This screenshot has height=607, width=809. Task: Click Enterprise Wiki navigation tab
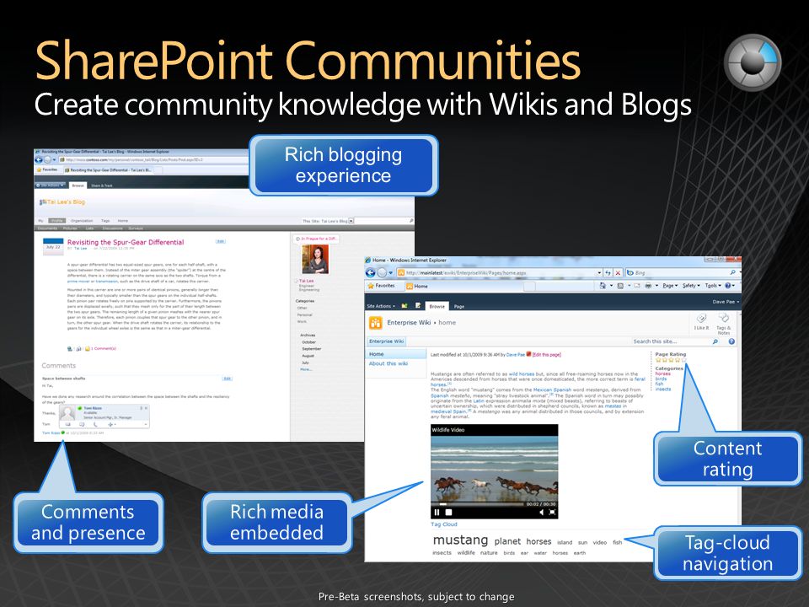tap(387, 341)
